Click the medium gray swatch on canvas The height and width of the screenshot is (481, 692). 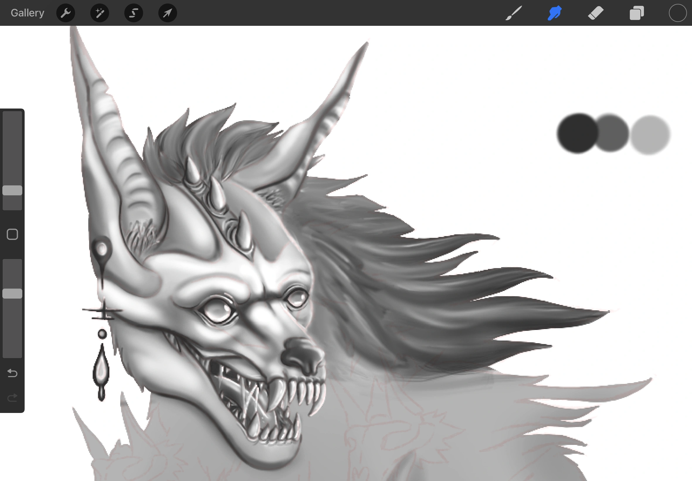612,133
